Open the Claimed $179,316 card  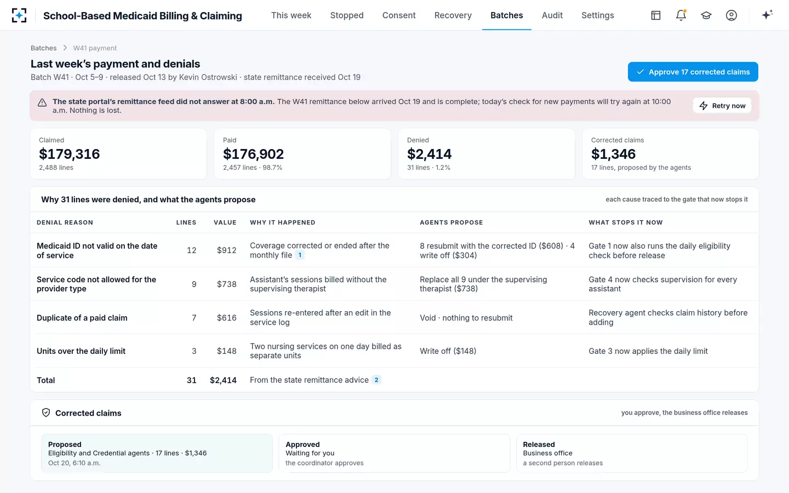pyautogui.click(x=118, y=154)
